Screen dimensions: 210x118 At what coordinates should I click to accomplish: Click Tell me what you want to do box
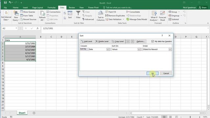[117, 8]
